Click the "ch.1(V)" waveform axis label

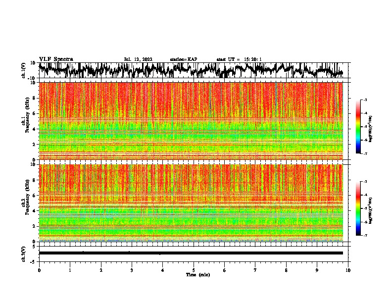[24, 70]
